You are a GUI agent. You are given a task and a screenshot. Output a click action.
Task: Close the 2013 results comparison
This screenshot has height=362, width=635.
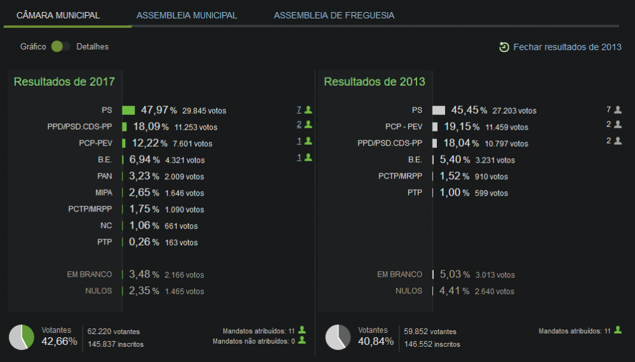[x=561, y=47]
